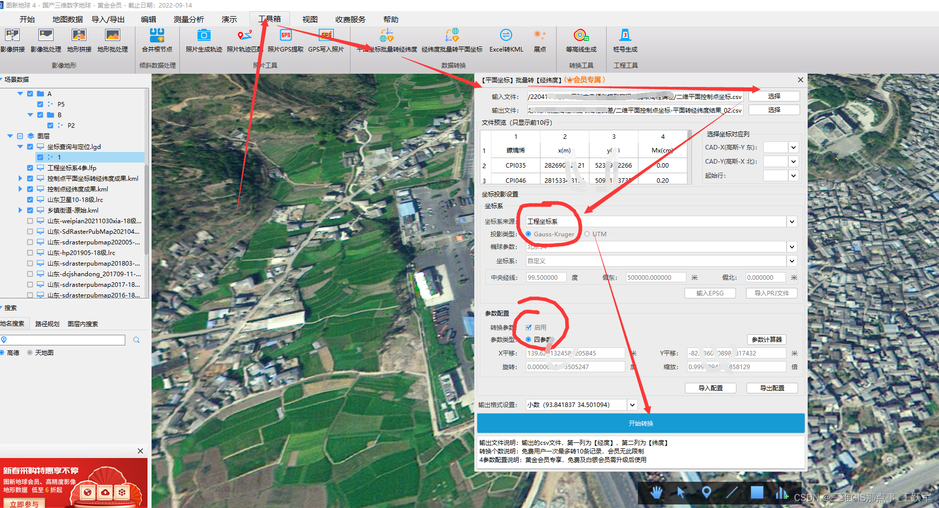Image resolution: width=939 pixels, height=508 pixels.
Task: Select the polygon square tool in bottom toolbar
Action: point(757,492)
